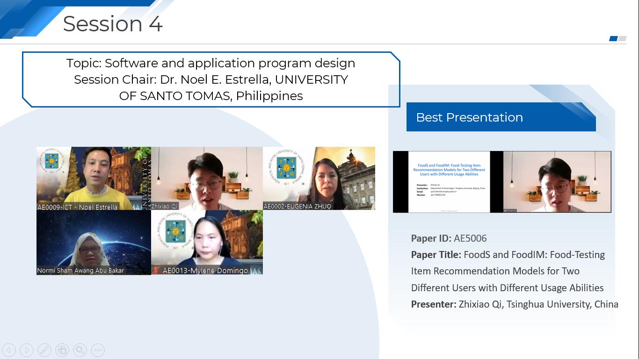Viewport: 639px width, 359px height.
Task: Click the 'Paper Title: FoodS and FoodIM' line
Action: click(508, 255)
